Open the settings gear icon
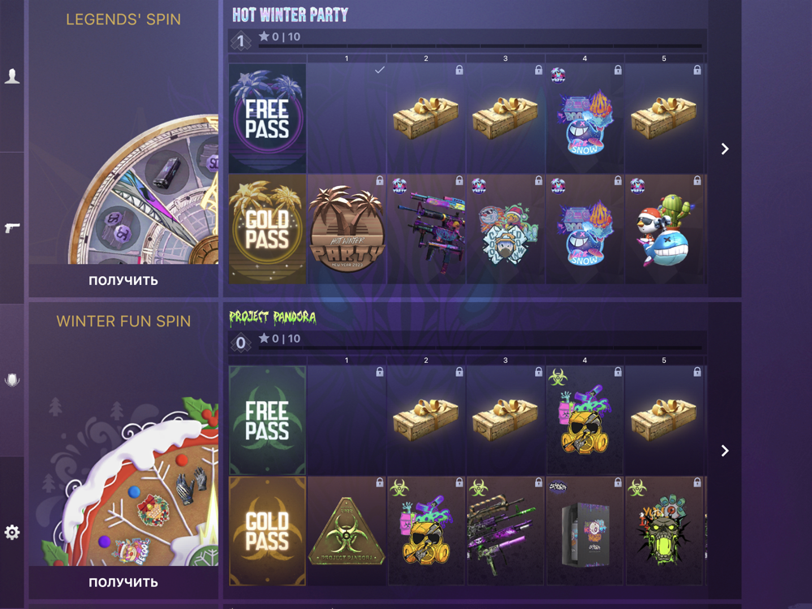The image size is (812, 609). tap(12, 532)
